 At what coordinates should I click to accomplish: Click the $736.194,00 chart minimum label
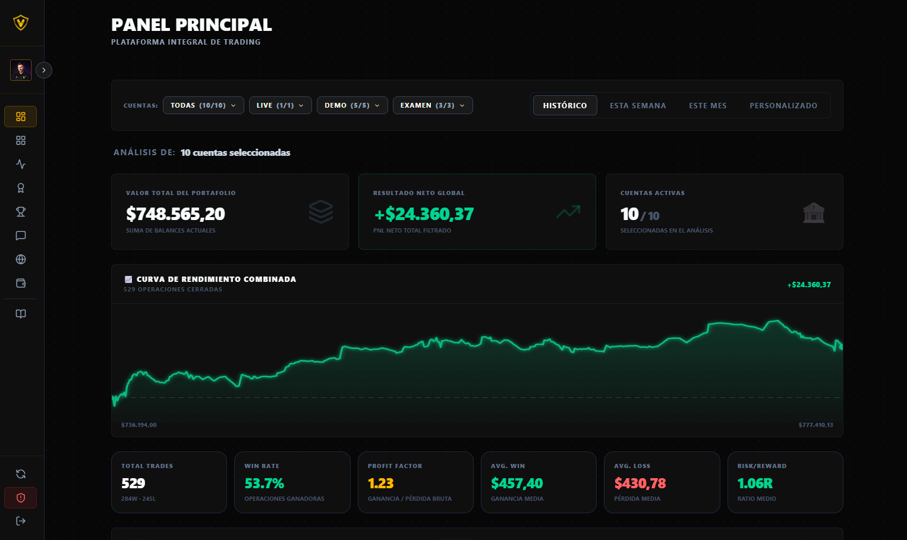pyautogui.click(x=139, y=425)
